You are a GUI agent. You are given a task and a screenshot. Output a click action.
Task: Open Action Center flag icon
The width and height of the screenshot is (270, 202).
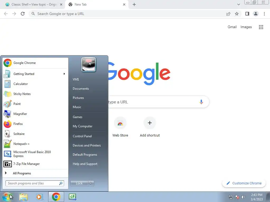[237, 197]
